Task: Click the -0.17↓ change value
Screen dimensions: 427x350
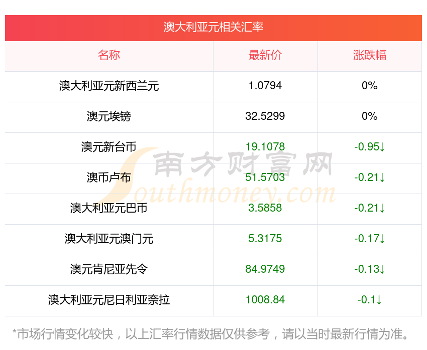Action: coord(370,239)
